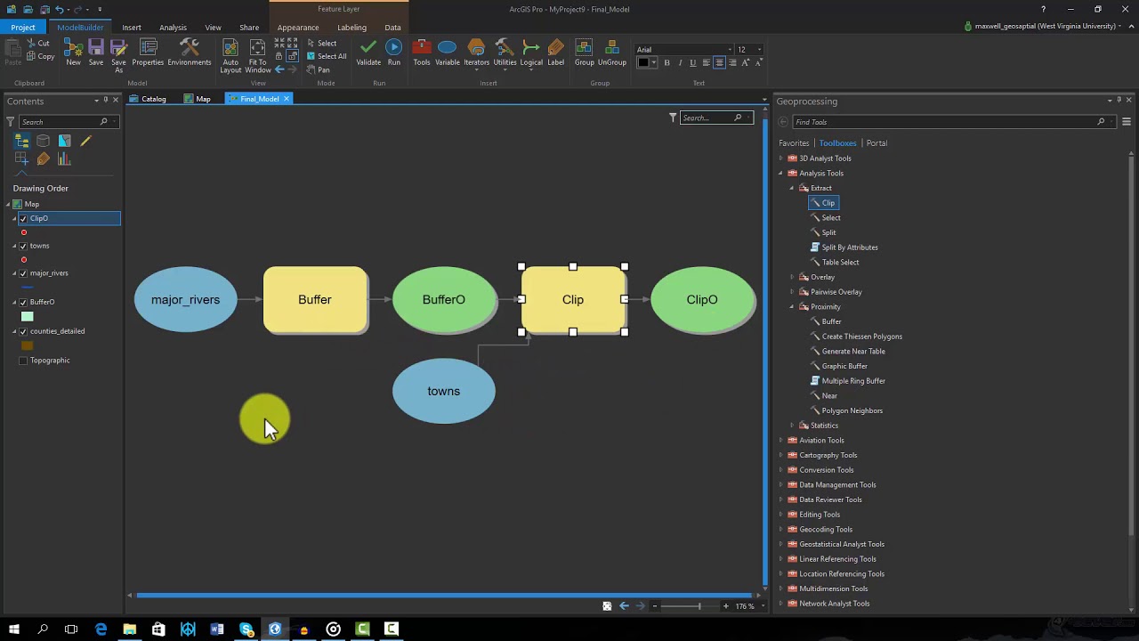Image resolution: width=1139 pixels, height=641 pixels.
Task: Toggle major_rivers layer visibility
Action: pos(23,273)
